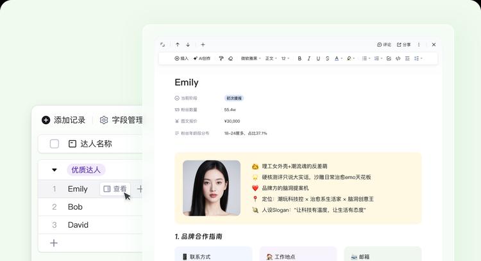Click the 工作地点 card
Viewport: 481px width, 261px height.
click(x=298, y=255)
